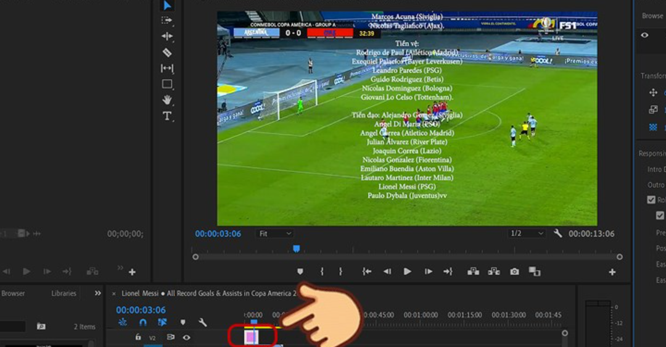Image resolution: width=666 pixels, height=347 pixels.
Task: Click the timeline vertical zoom scrollbar handle
Action: (x=565, y=333)
